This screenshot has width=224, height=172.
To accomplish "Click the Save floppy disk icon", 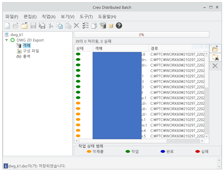I will [x=33, y=26].
